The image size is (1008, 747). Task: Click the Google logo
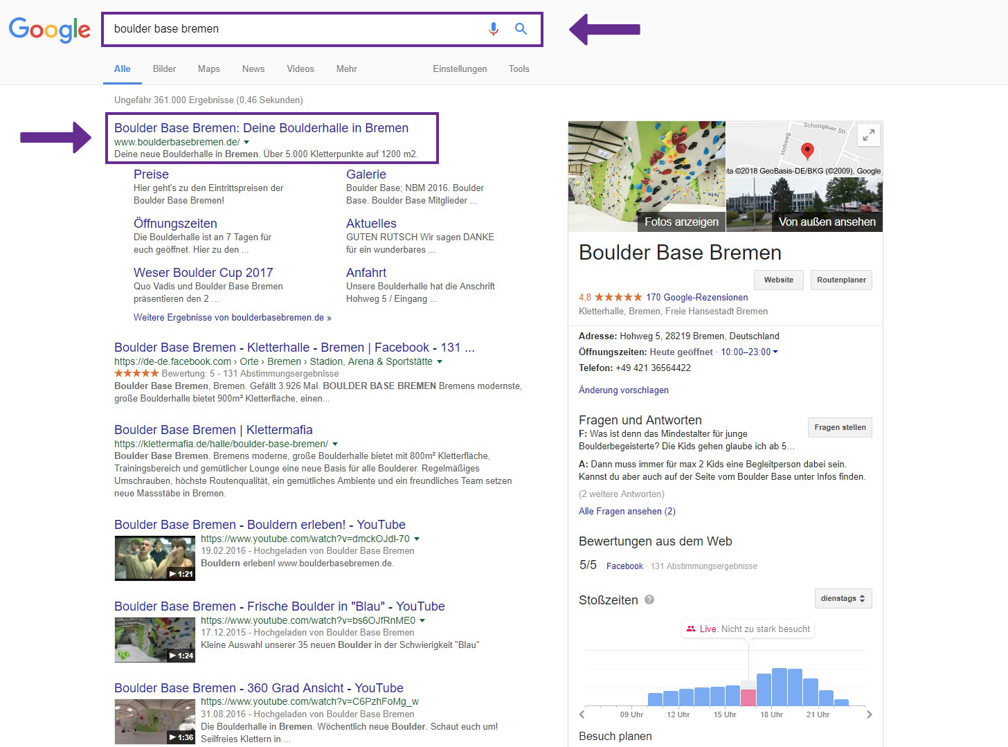[x=49, y=29]
